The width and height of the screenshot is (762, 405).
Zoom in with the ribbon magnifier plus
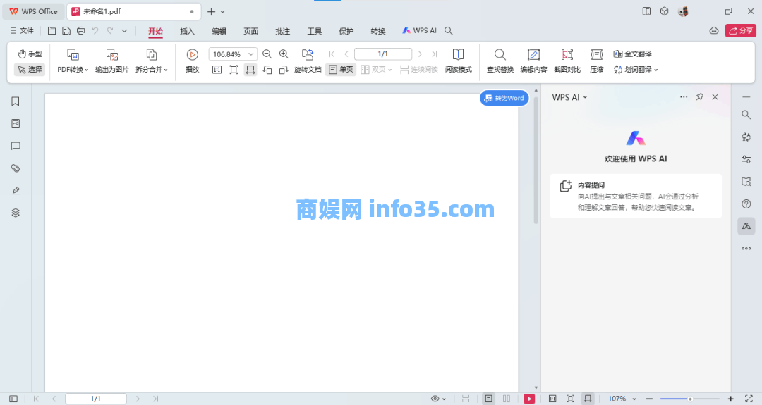(284, 54)
